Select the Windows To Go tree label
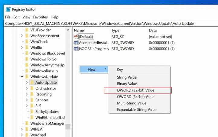 [43, 59]
